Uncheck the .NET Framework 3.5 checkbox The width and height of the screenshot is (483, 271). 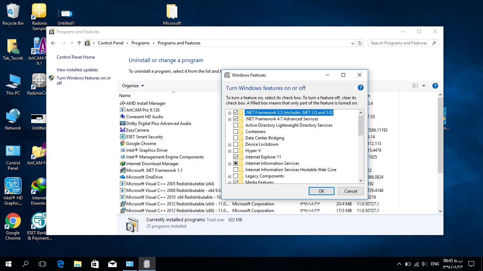tap(236, 113)
